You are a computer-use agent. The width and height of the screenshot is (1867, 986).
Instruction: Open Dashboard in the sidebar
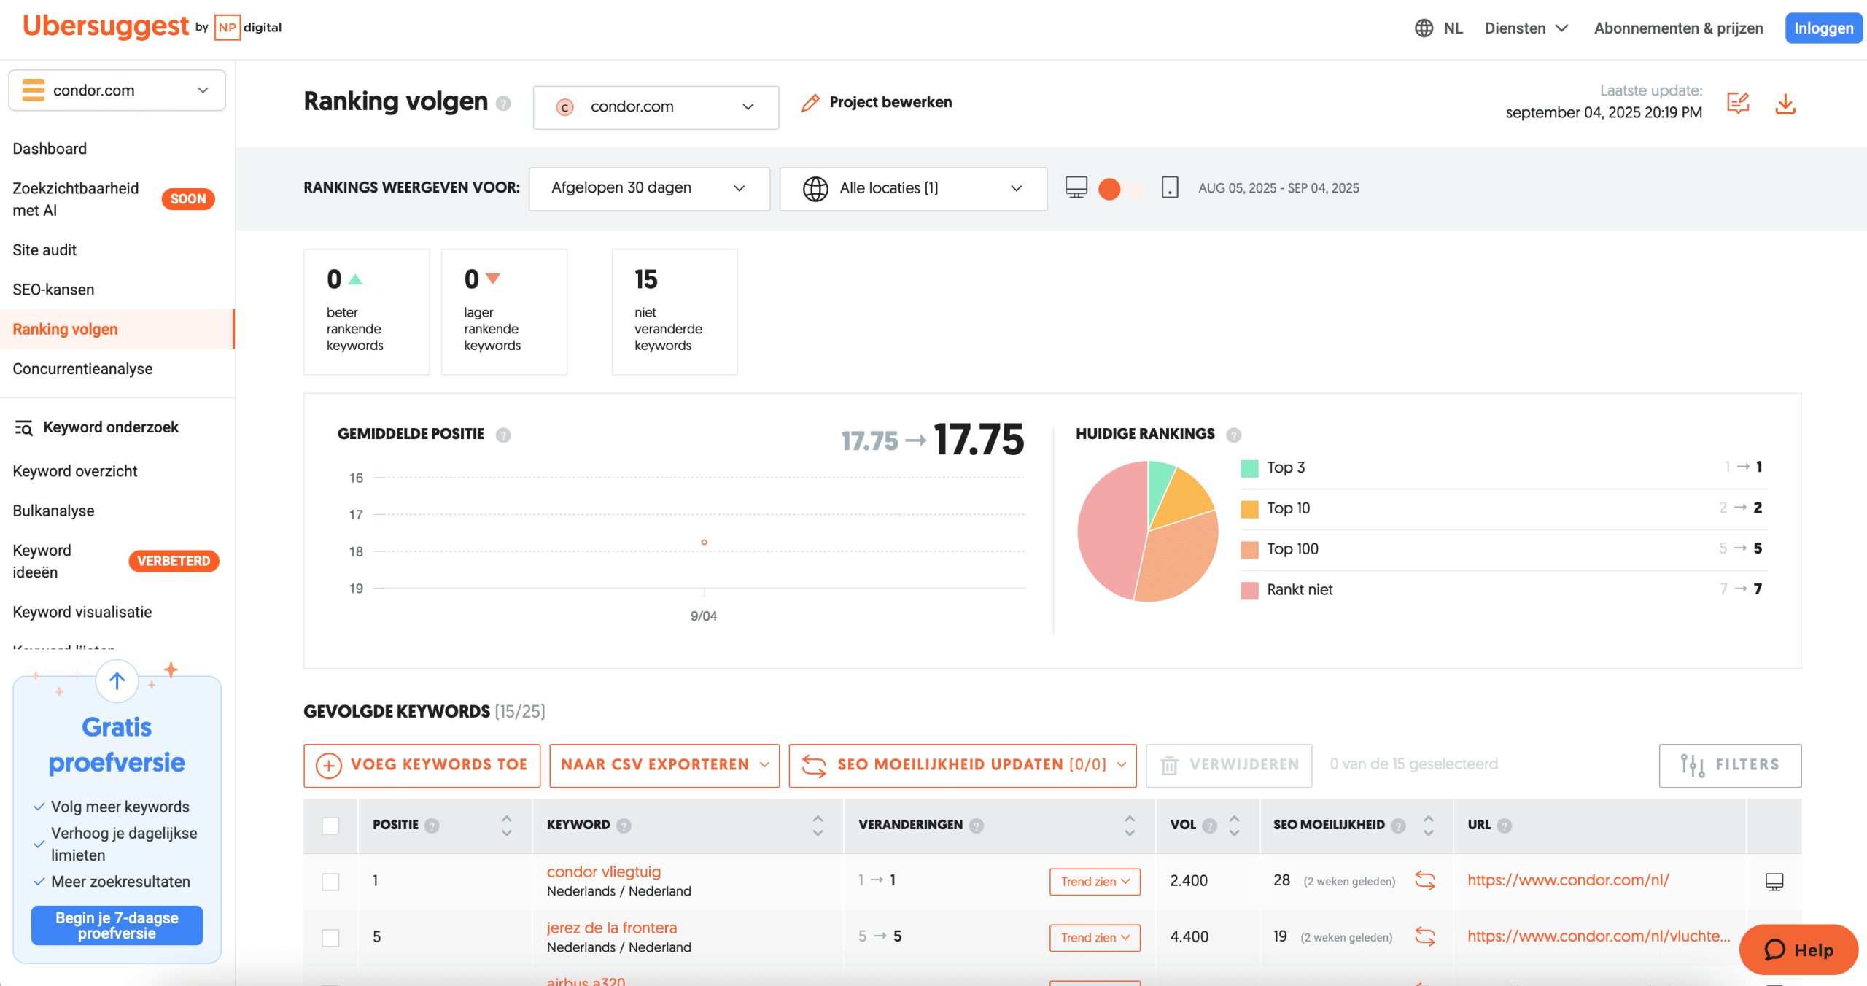coord(50,149)
